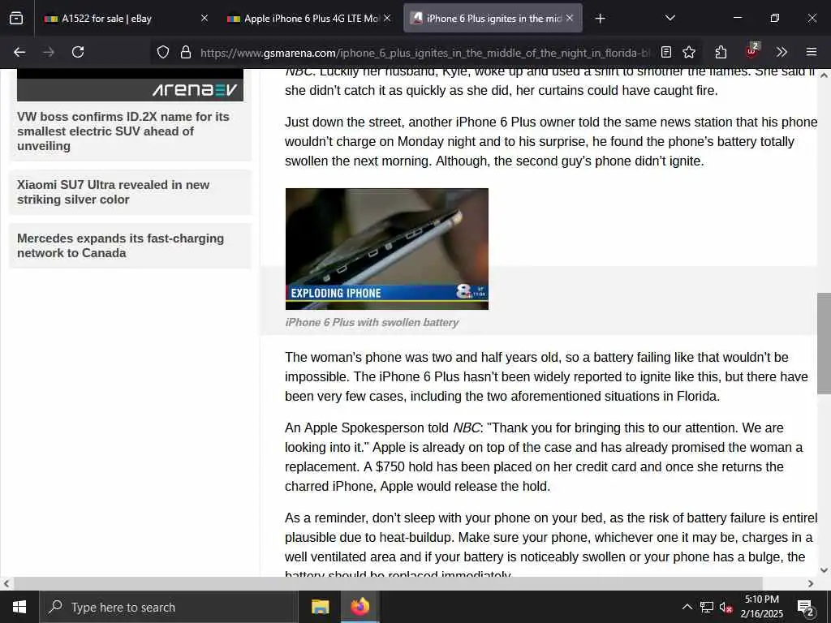Click the vertical page scrollbar thumb
Viewport: 831px width, 623px height.
click(824, 343)
